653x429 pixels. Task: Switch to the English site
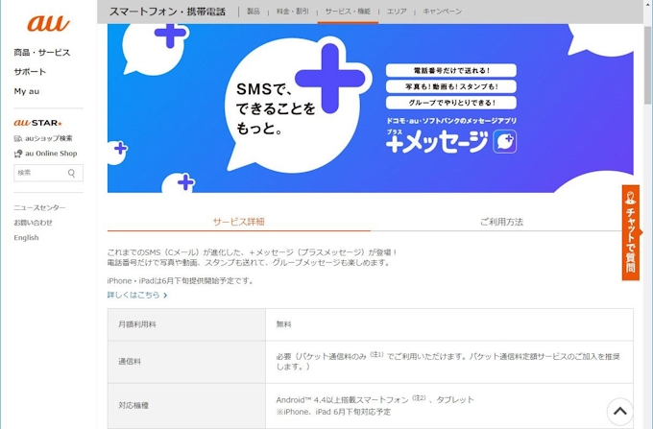tap(26, 238)
